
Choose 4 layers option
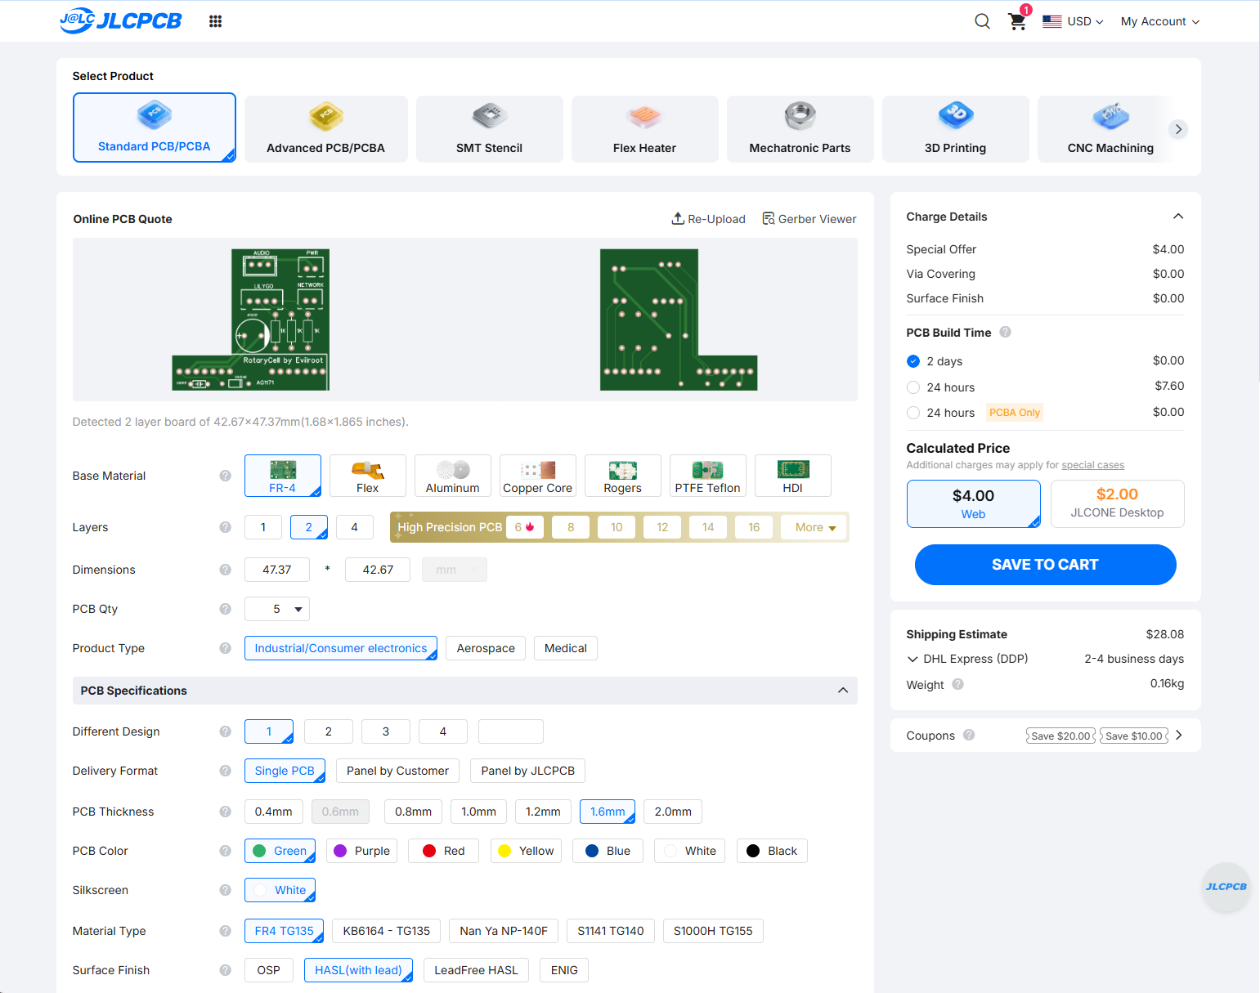[355, 527]
